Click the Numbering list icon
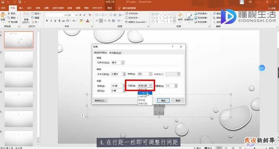This screenshot has height=149, width=279. (103, 15)
